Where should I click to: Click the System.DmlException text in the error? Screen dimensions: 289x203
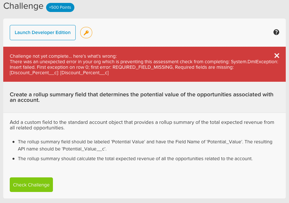pos(254,62)
